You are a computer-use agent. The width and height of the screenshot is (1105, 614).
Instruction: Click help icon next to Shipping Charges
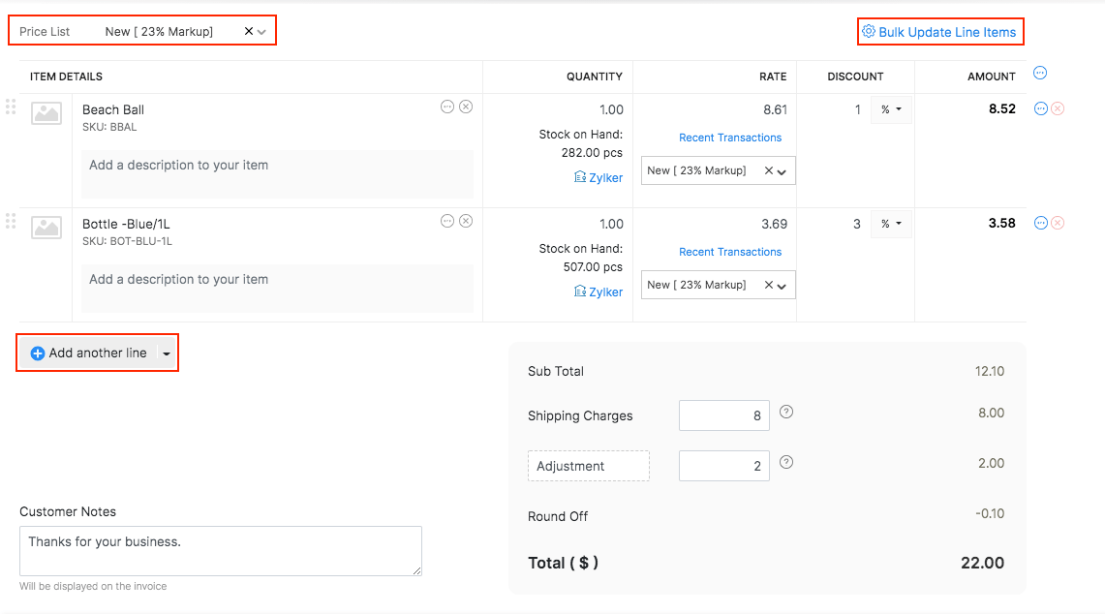click(x=785, y=412)
